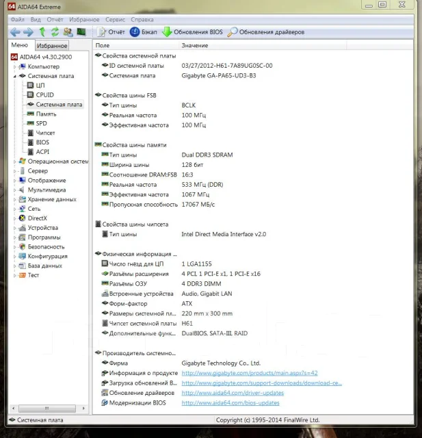Expand the Операционная система tree node
This screenshot has height=438, width=422.
click(x=15, y=162)
